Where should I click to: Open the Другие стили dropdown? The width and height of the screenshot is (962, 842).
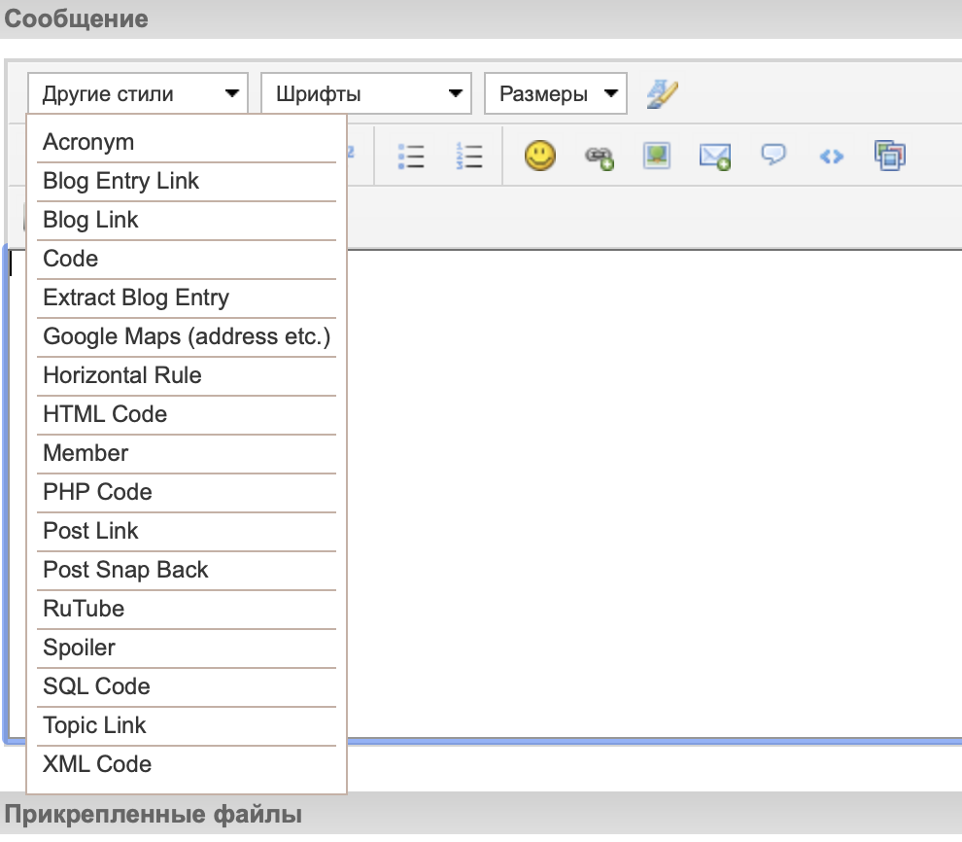[x=138, y=93]
